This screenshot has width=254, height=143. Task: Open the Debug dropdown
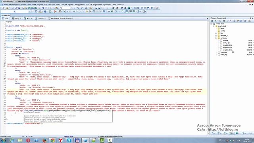tap(16, 19)
